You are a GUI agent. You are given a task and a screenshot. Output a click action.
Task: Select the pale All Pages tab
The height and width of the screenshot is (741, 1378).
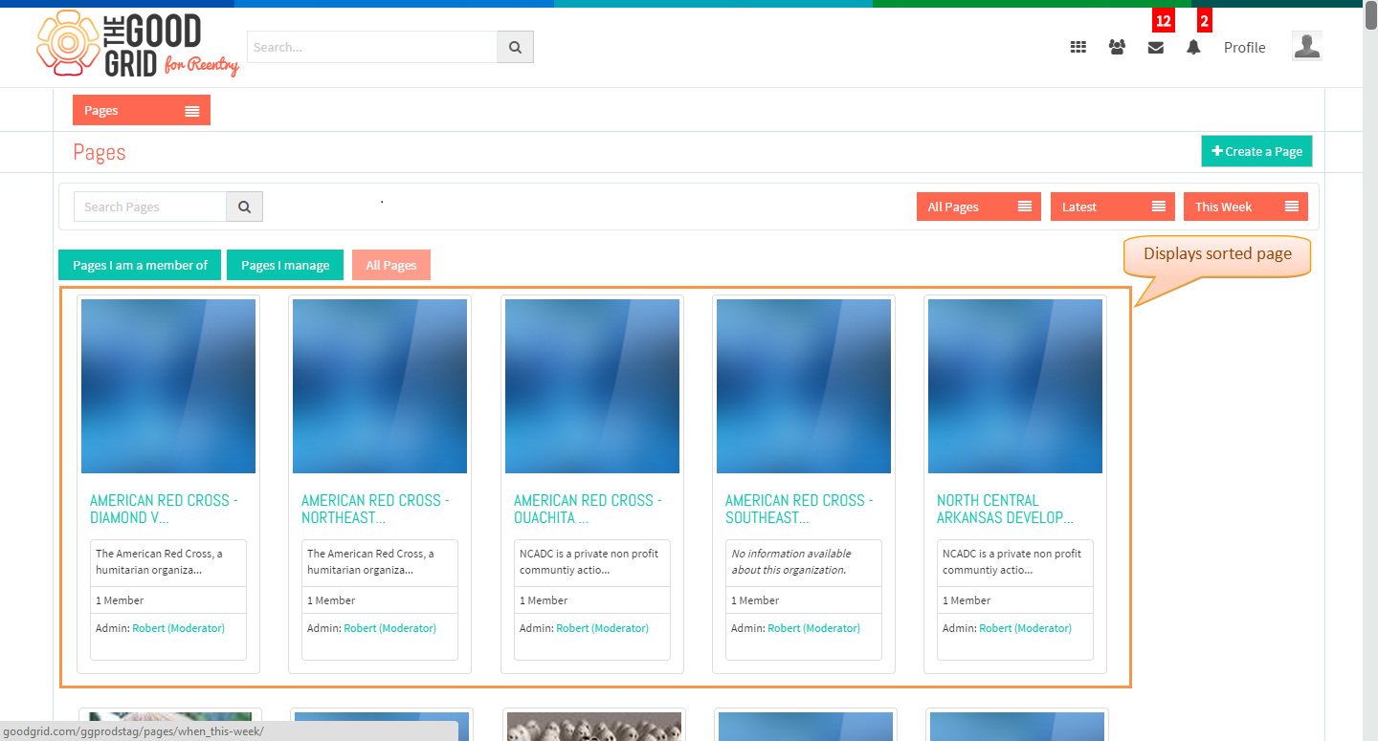coord(391,265)
